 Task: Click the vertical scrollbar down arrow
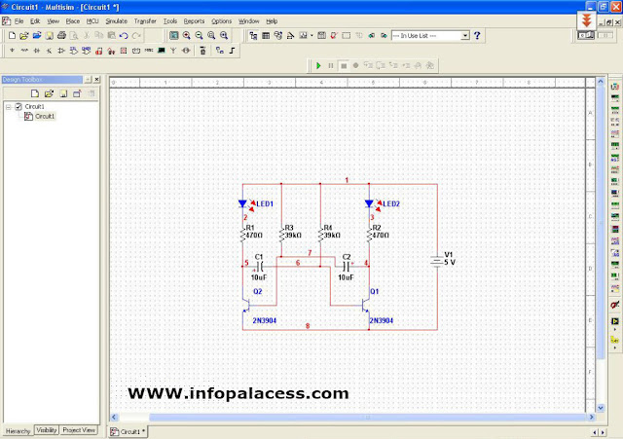[601, 408]
